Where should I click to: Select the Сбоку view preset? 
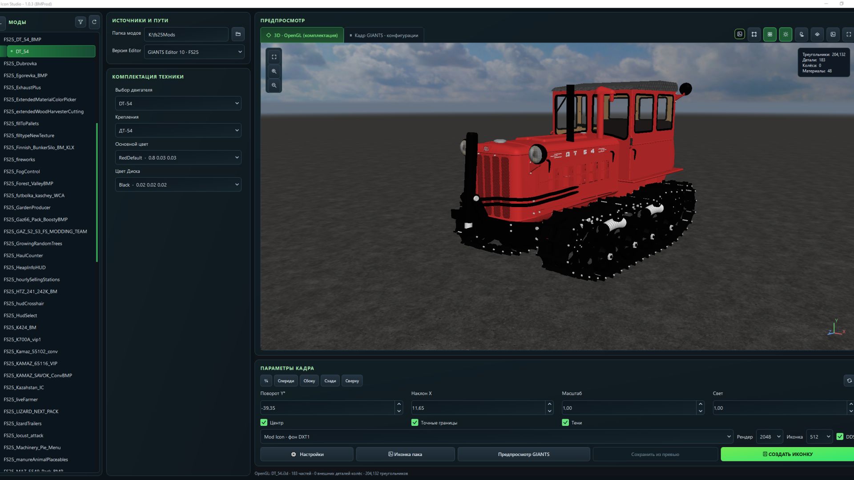[x=309, y=381]
